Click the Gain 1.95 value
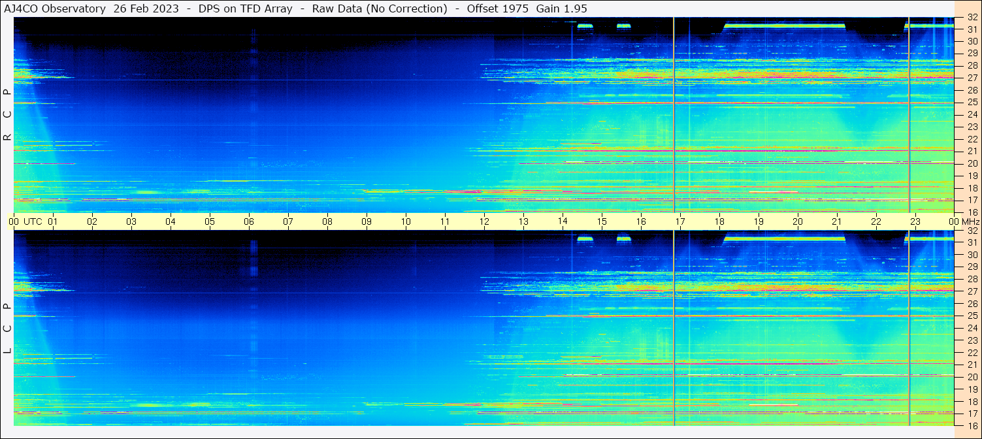This screenshot has height=439, width=982. click(x=561, y=8)
